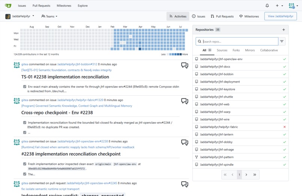
Task: Toggle checkbox 'Env exact main already contains'
Action: 25,87
